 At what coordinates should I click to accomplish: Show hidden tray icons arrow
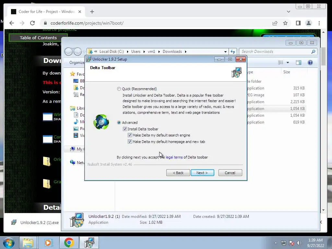[x=276, y=243]
